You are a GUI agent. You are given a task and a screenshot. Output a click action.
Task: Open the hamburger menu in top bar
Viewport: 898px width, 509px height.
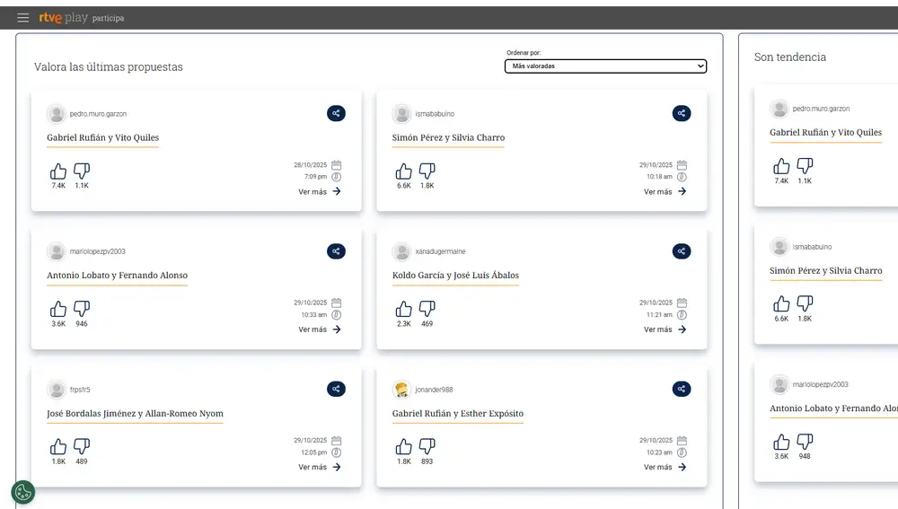point(23,18)
